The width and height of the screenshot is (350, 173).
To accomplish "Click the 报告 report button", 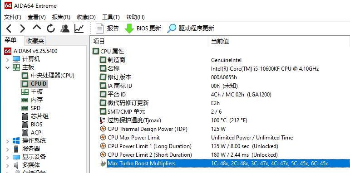I will coord(107,29).
